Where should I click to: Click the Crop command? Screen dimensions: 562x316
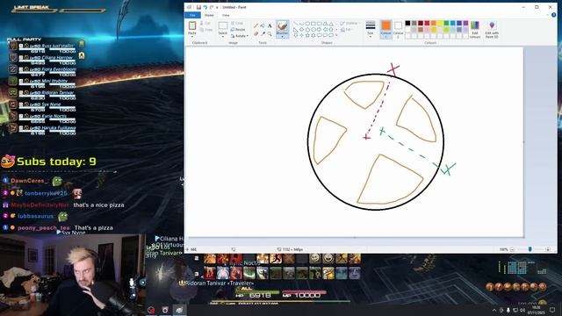pyautogui.click(x=237, y=24)
